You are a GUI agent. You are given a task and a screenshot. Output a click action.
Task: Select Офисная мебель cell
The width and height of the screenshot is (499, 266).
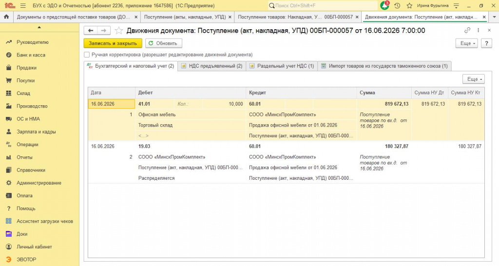click(191, 114)
